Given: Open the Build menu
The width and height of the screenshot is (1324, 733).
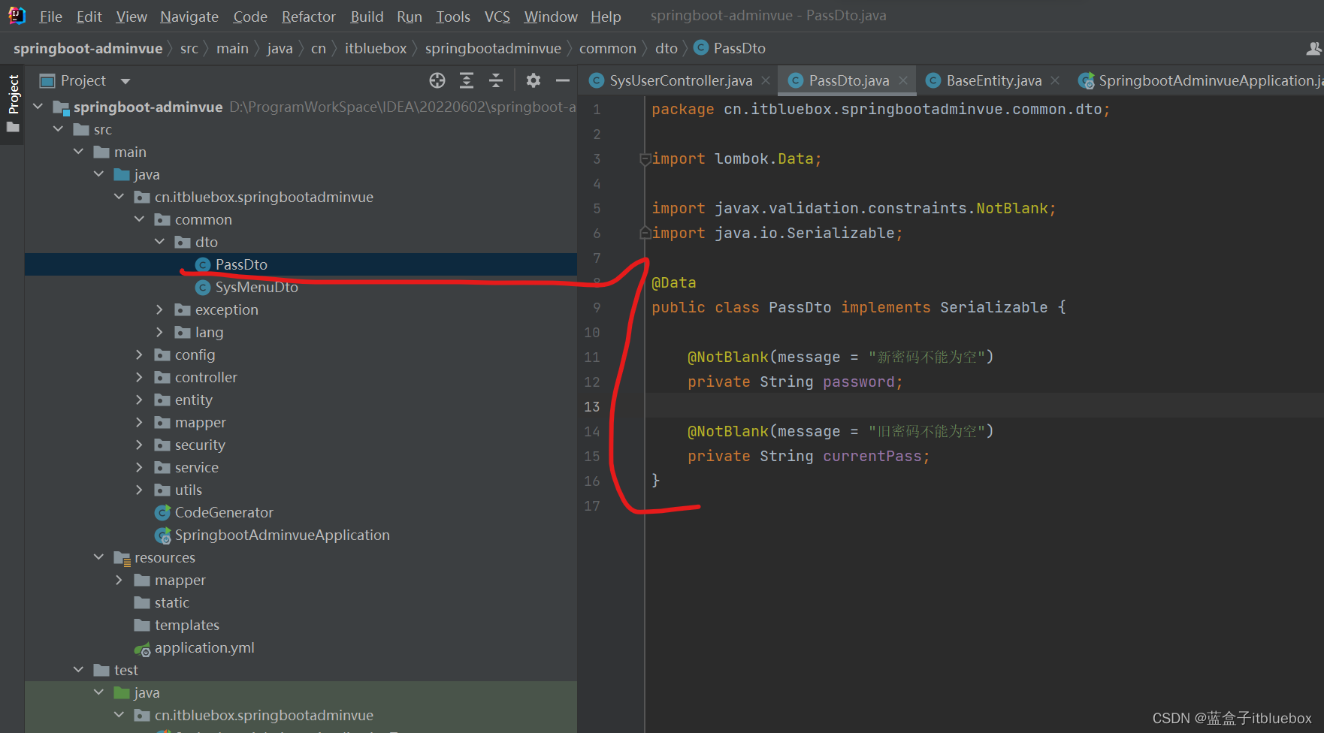Looking at the screenshot, I should (x=367, y=17).
